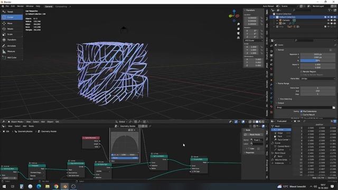Select the Tweak select tool at toolbar top
The height and width of the screenshot is (190, 338).
click(12, 12)
